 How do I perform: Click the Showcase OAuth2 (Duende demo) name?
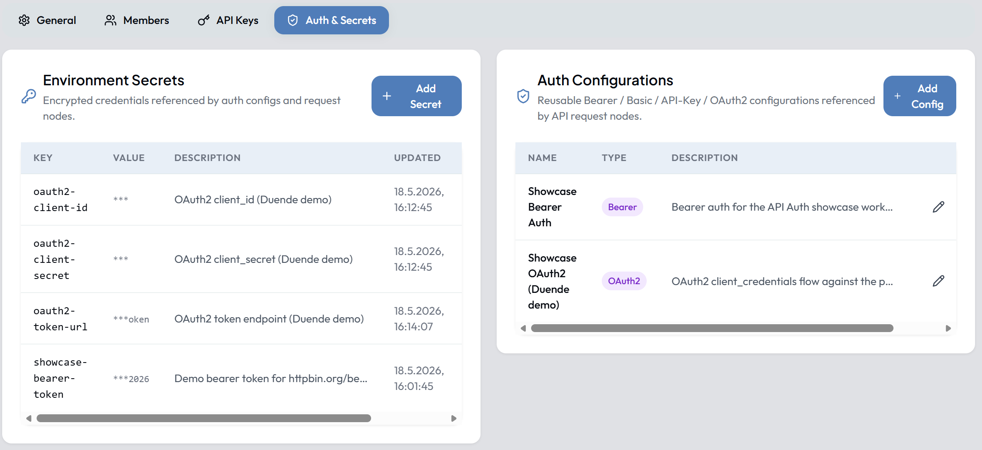click(x=552, y=281)
